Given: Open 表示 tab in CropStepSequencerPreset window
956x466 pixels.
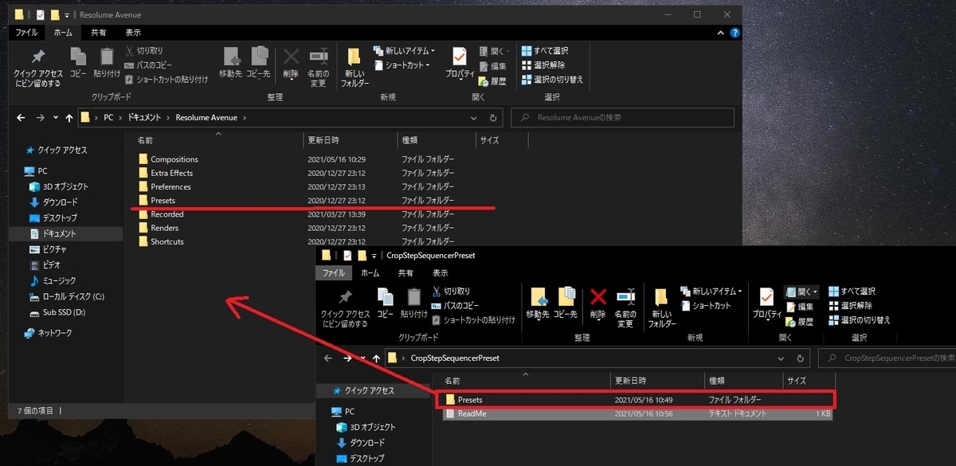Looking at the screenshot, I should tap(440, 272).
